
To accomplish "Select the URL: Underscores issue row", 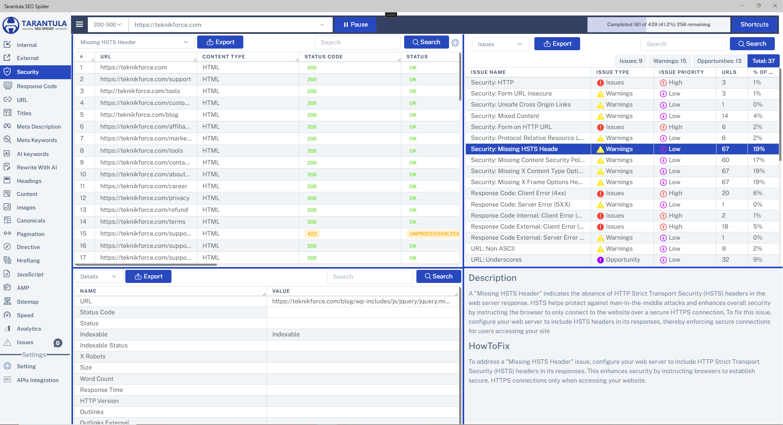I will pos(622,260).
